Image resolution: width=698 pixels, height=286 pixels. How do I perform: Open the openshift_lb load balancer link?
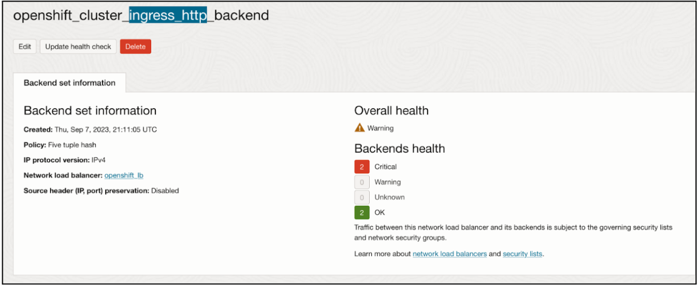point(124,175)
